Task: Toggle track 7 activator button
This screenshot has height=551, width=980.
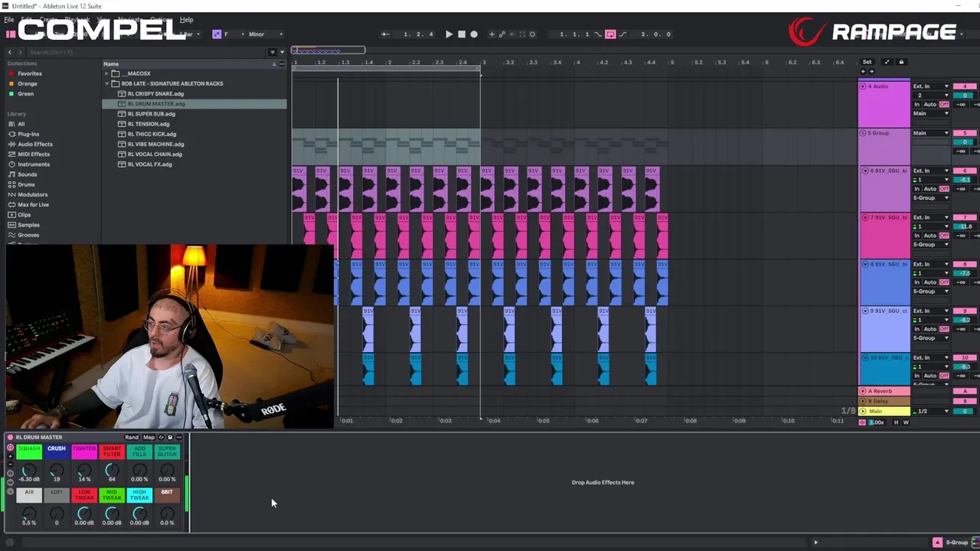Action: pos(965,217)
